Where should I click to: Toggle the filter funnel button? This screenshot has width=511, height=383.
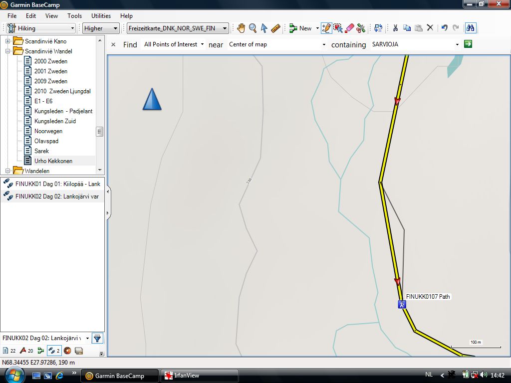[x=97, y=338]
